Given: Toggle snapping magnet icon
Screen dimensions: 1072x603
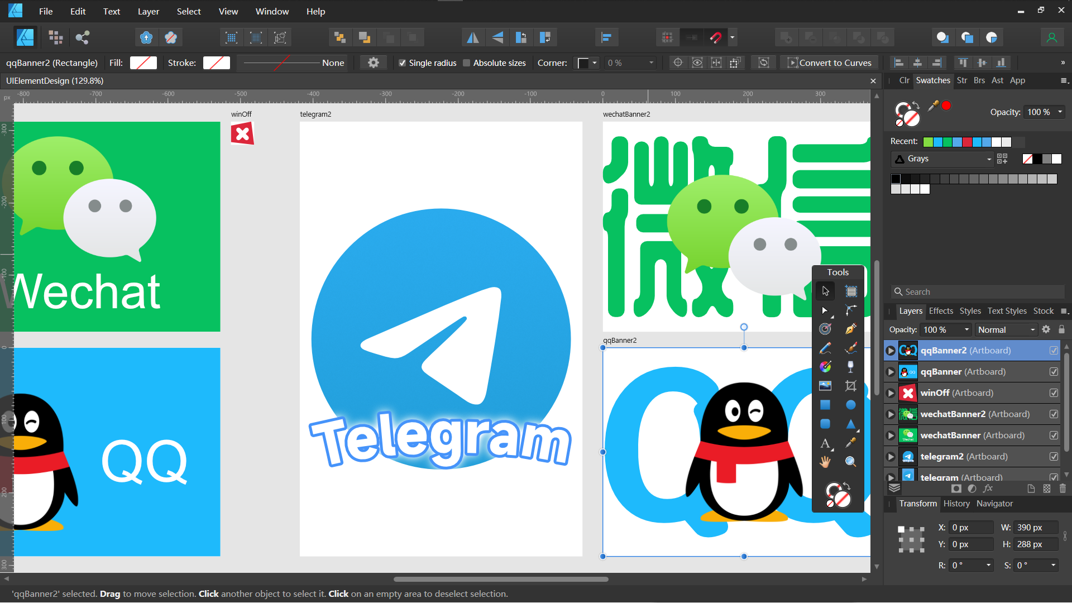Looking at the screenshot, I should click(715, 37).
